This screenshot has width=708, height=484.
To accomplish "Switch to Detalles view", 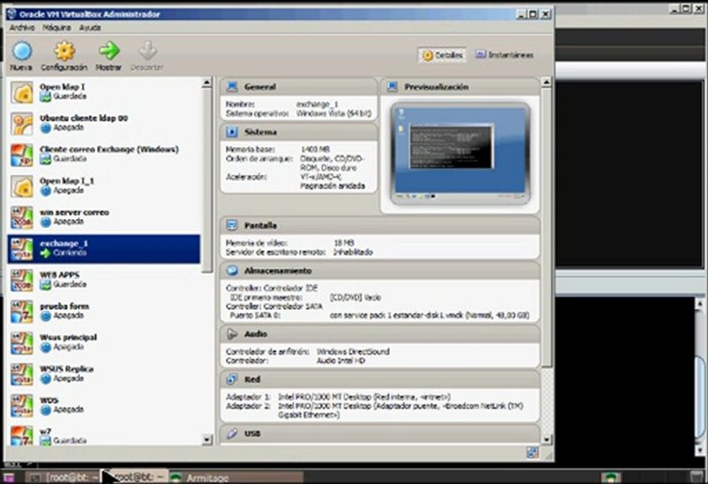I will click(x=442, y=55).
